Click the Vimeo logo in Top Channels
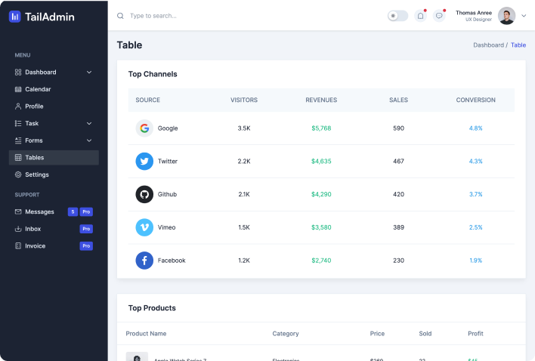The height and width of the screenshot is (361, 535). (144, 227)
